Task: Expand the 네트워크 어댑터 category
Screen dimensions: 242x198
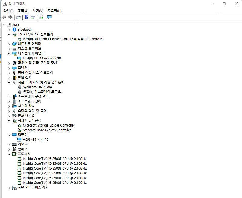Action: [x=9, y=44]
